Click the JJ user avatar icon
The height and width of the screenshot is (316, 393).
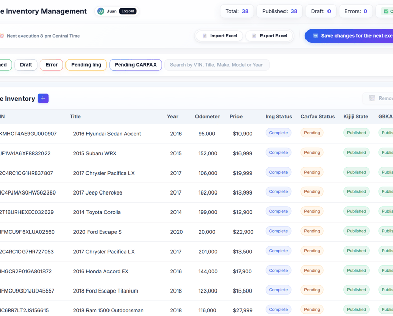(101, 11)
